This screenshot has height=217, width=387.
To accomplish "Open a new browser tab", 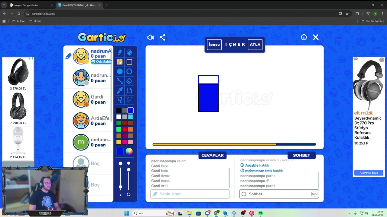I will [x=107, y=5].
